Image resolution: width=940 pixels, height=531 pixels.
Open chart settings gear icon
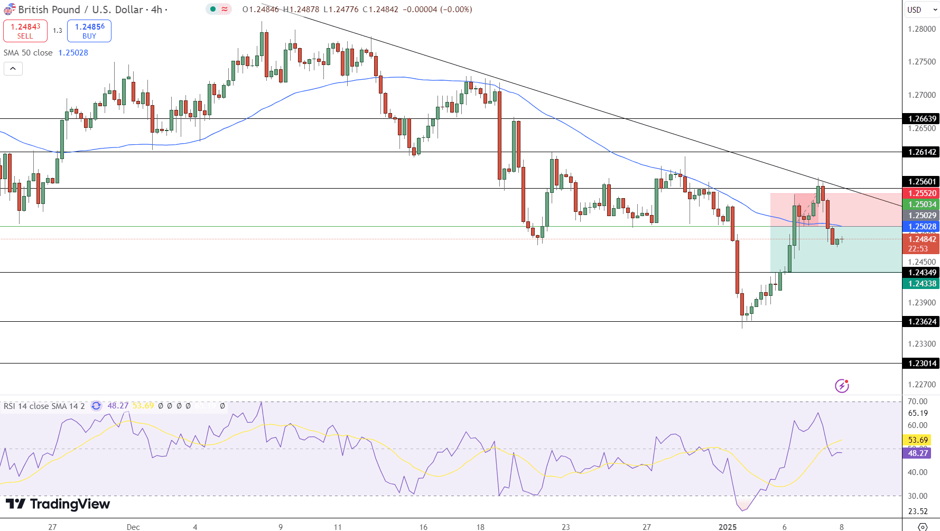[x=923, y=526]
